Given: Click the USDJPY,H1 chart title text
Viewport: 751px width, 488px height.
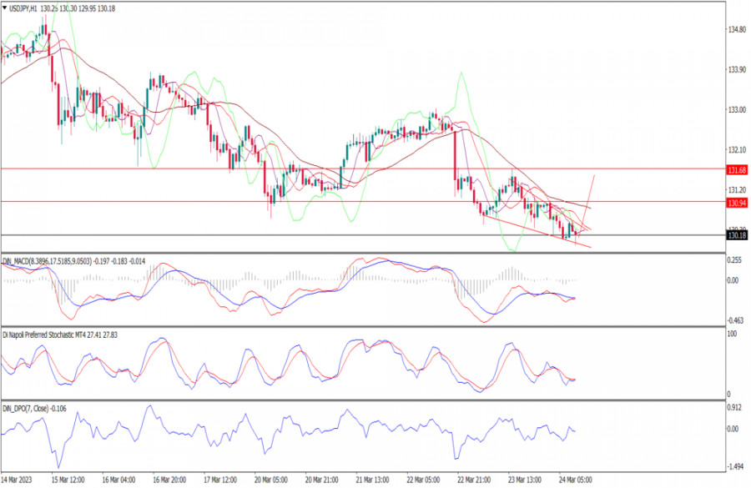Looking at the screenshot, I should click(x=23, y=8).
